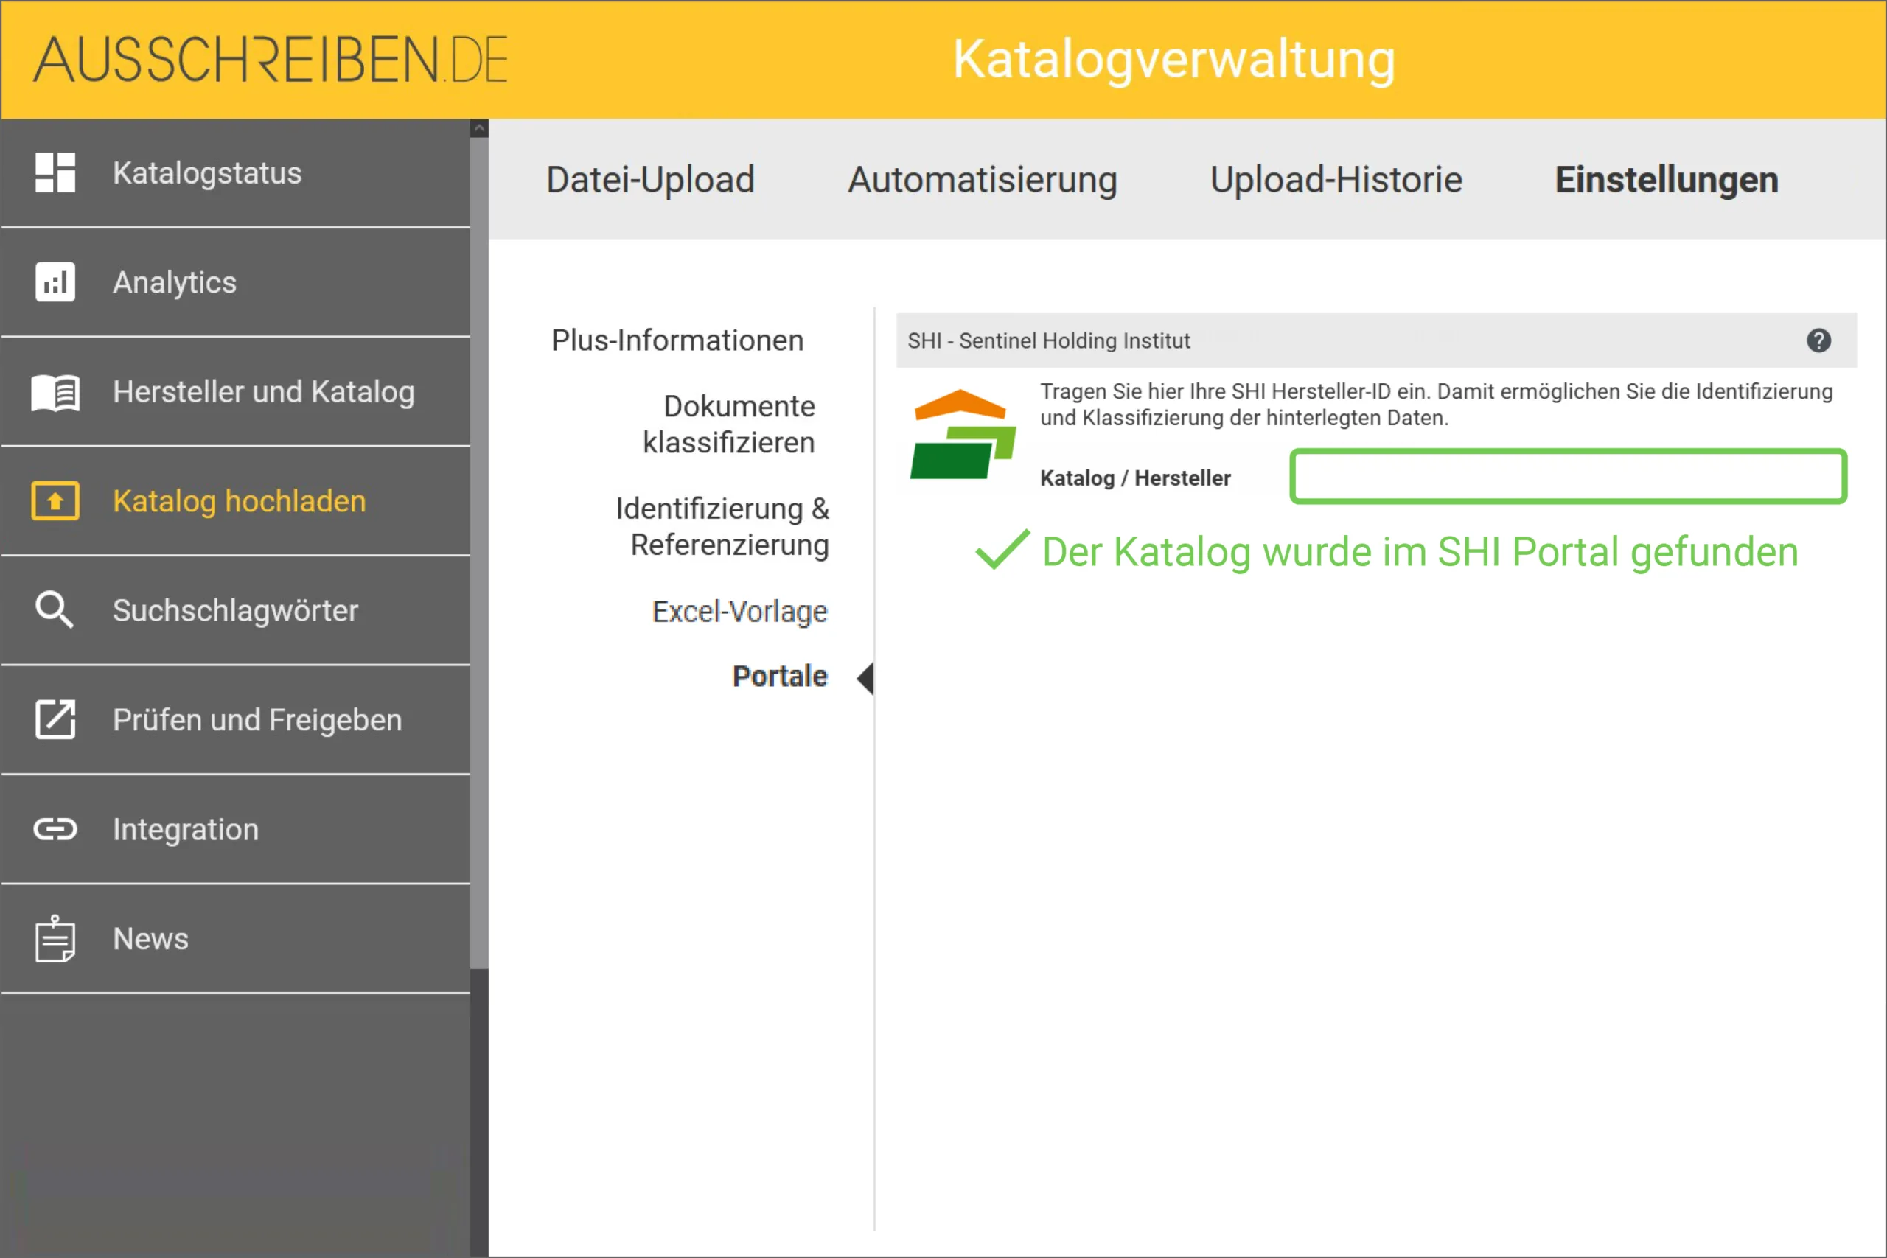The image size is (1887, 1258).
Task: Select the News note icon
Action: (x=54, y=939)
